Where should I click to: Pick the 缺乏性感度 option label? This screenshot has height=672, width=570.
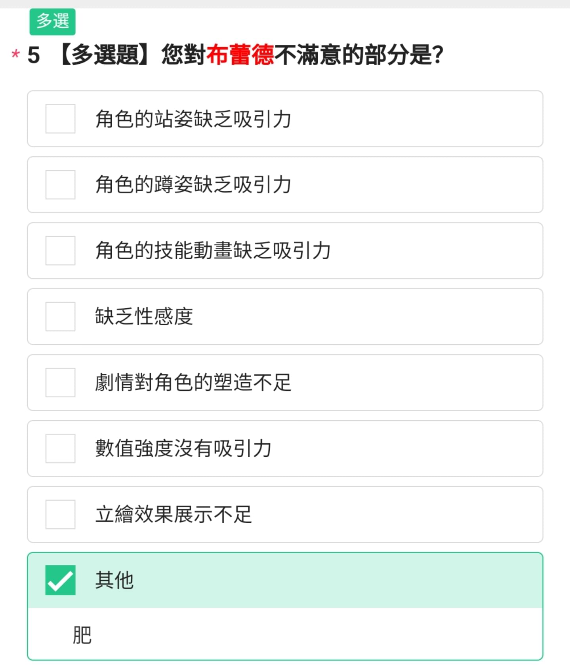coord(144,317)
